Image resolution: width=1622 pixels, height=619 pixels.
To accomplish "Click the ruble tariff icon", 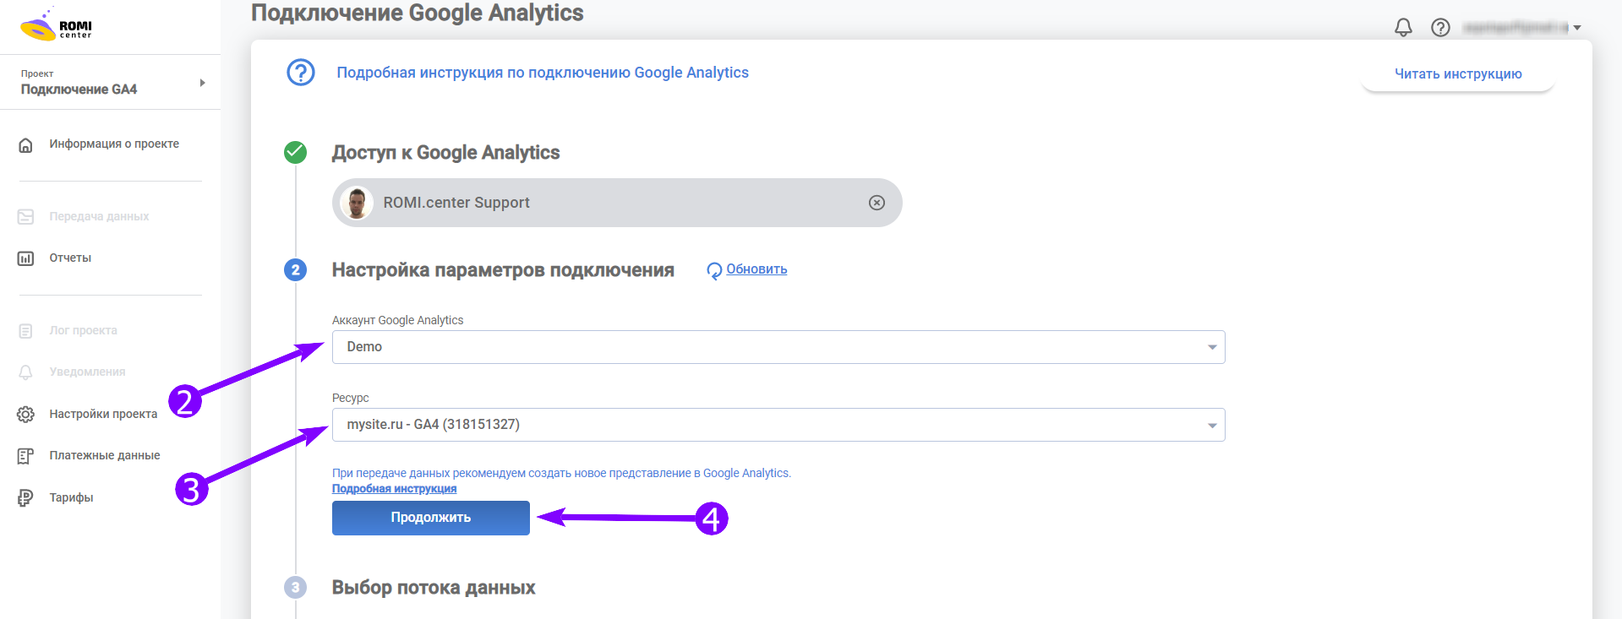I will (26, 498).
